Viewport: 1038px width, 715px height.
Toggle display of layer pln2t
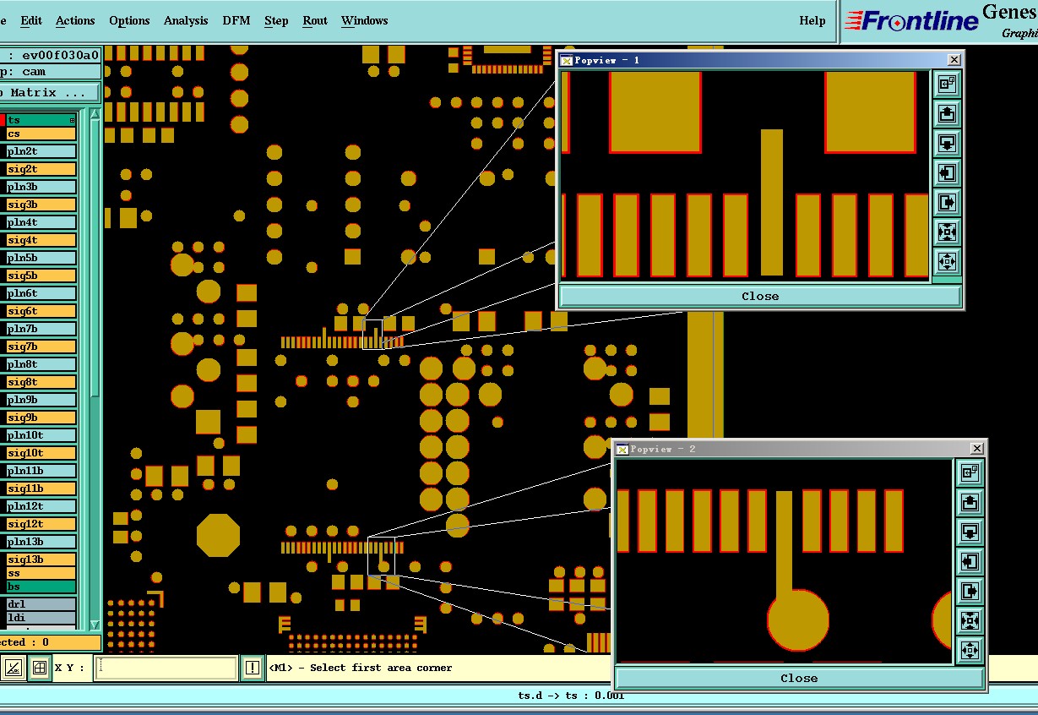pyautogui.click(x=41, y=151)
